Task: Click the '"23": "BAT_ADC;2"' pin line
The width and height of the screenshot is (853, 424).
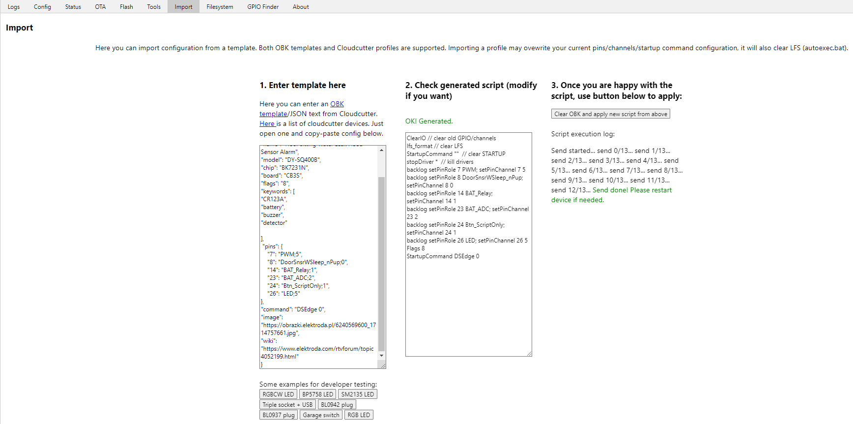Action: 291,278
